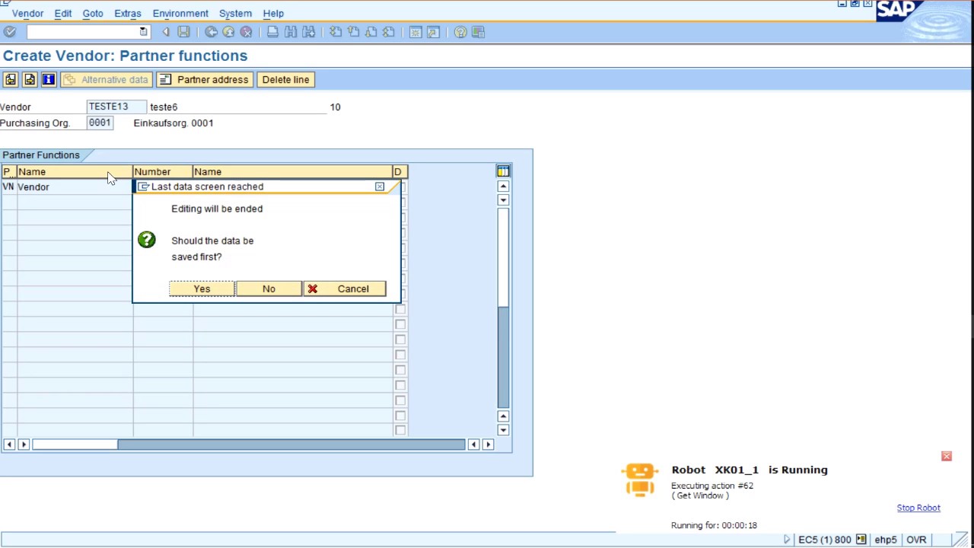Go to previous screen via application toolbar icon
The width and height of the screenshot is (974, 548).
(11, 79)
